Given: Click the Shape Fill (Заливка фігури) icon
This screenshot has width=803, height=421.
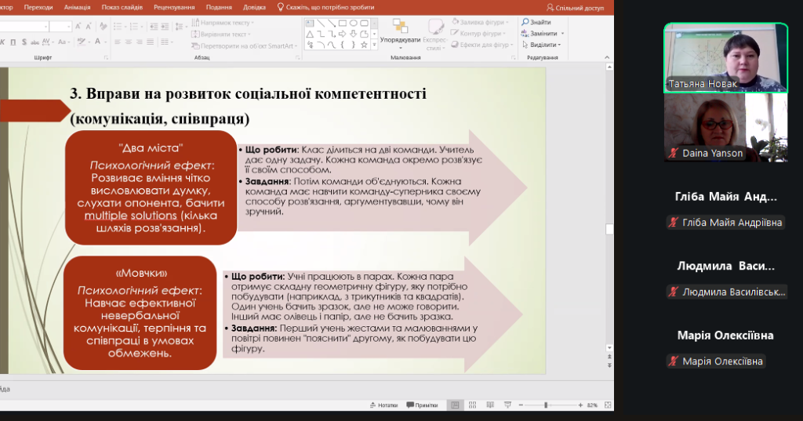Looking at the screenshot, I should (456, 23).
